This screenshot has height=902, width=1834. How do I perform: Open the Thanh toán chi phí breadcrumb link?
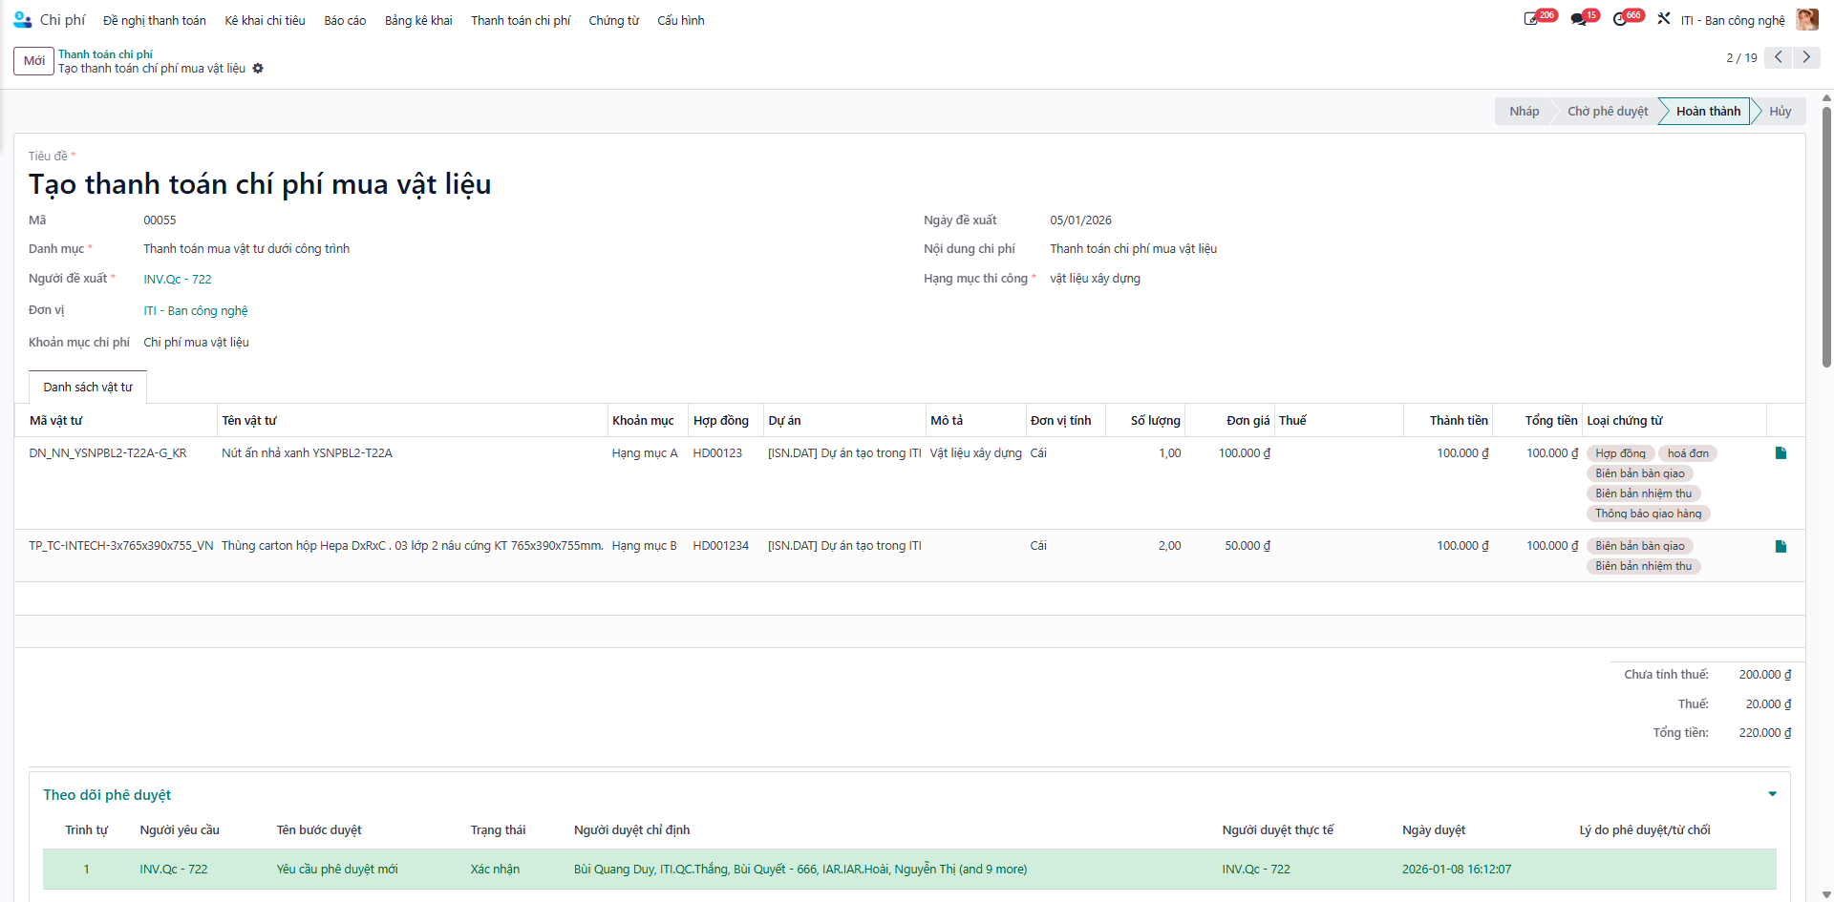(105, 54)
